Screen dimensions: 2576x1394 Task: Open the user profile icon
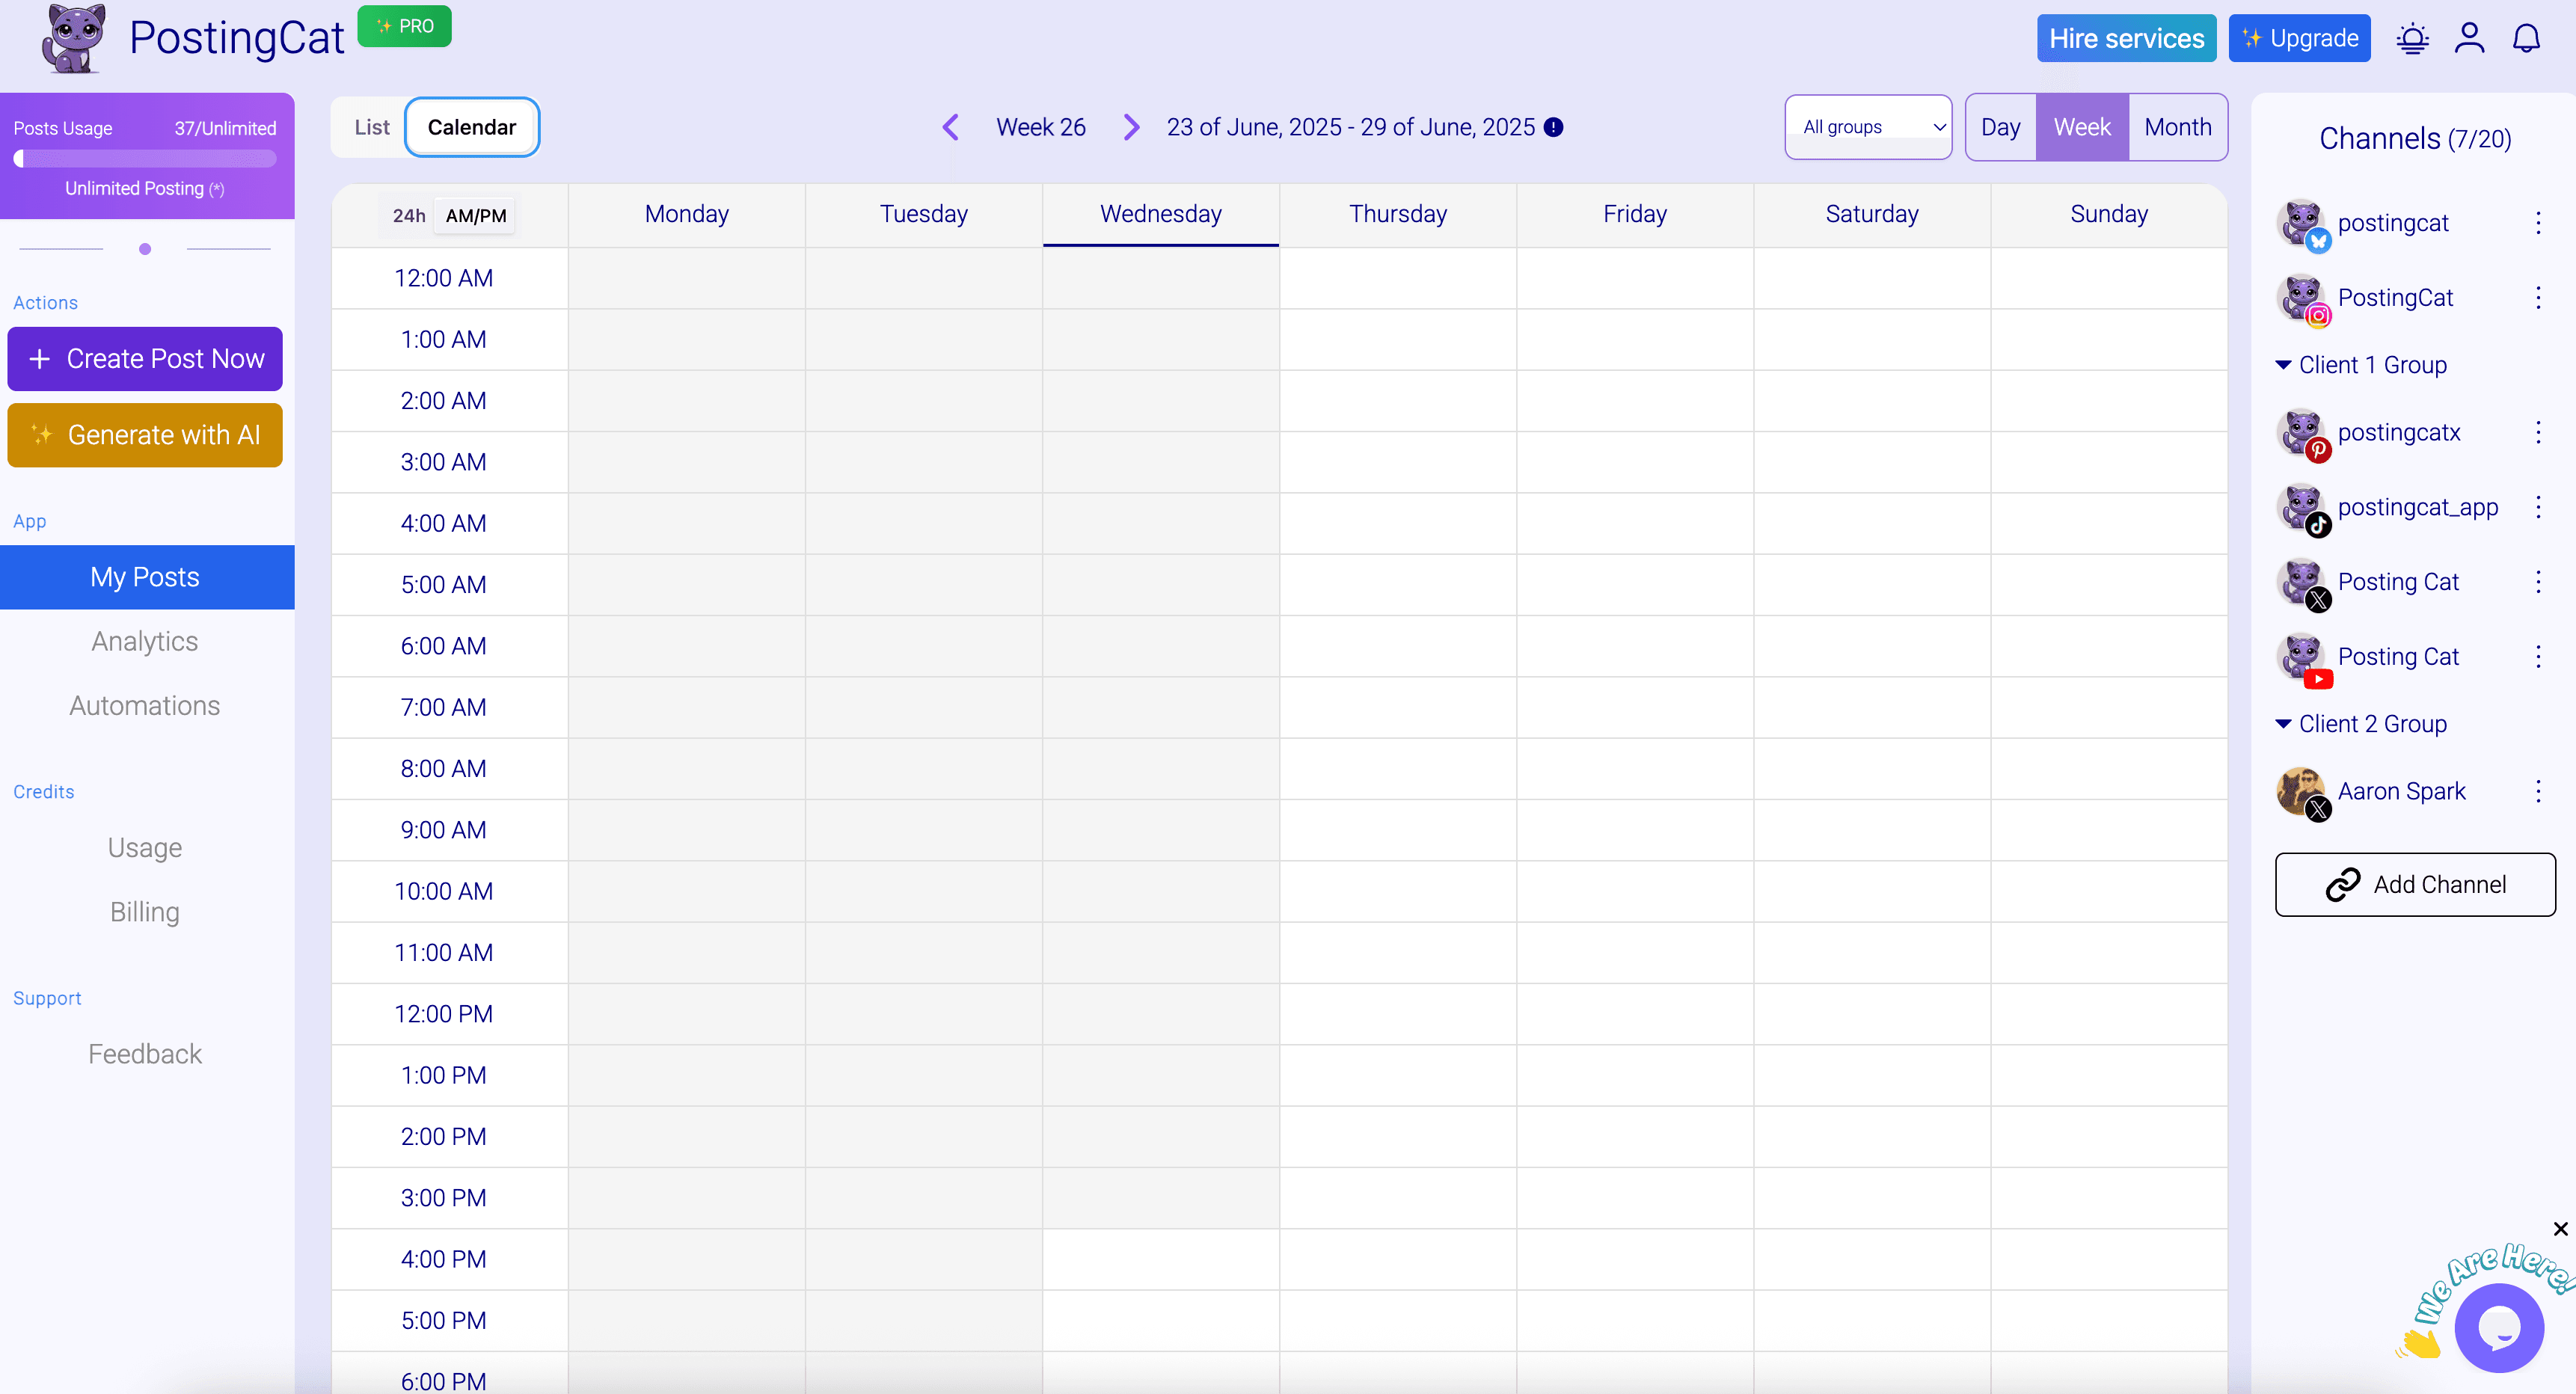(x=2469, y=38)
